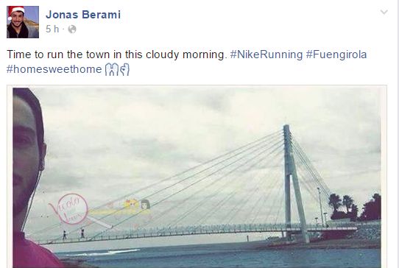Open the #NikeRunning hashtag

pos(266,54)
